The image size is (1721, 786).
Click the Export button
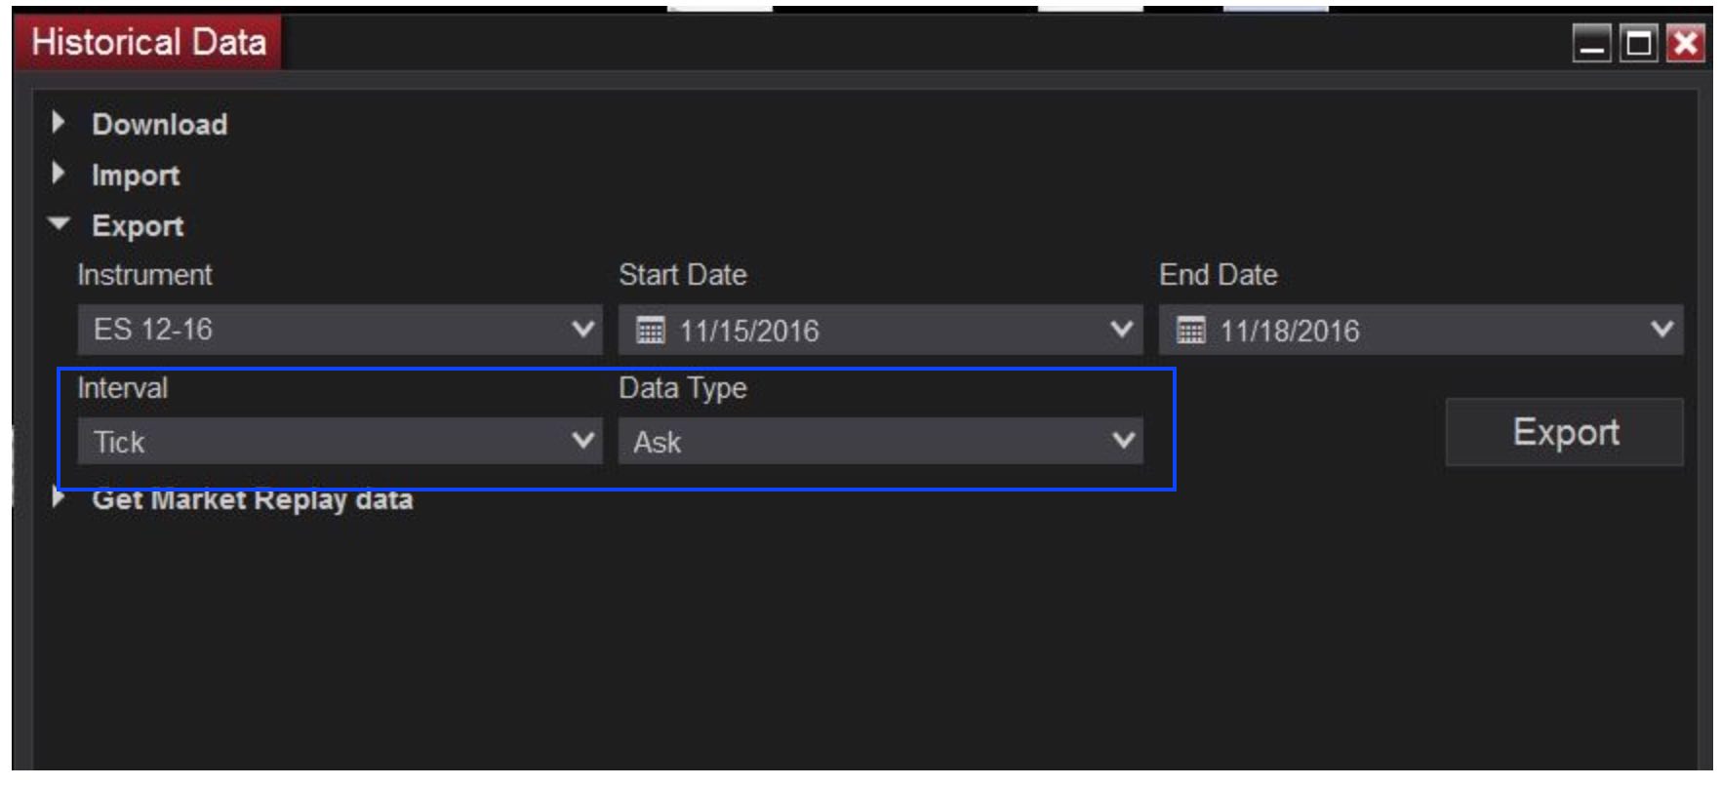click(1565, 432)
